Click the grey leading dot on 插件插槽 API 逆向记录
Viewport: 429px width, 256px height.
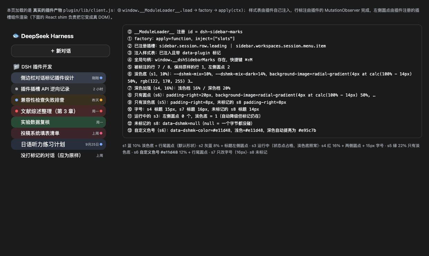tap(17, 89)
